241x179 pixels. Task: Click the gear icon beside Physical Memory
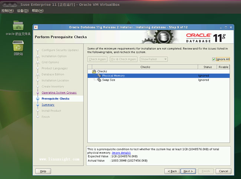pyautogui.click(x=99, y=75)
